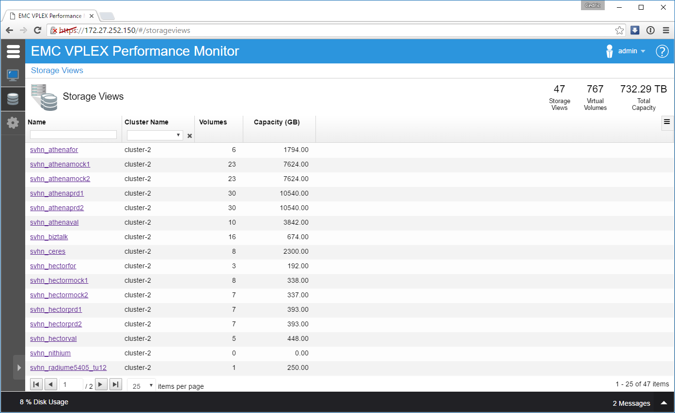675x413 pixels.
Task: Sort by the Capacity (GB) column header
Action: click(x=277, y=122)
